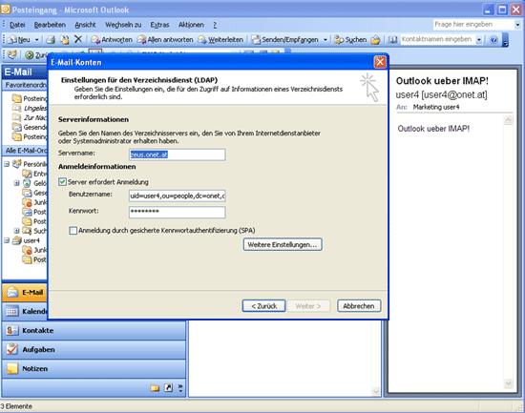525x413 pixels.
Task: Open the Ansicht menu
Action: pyautogui.click(x=85, y=25)
